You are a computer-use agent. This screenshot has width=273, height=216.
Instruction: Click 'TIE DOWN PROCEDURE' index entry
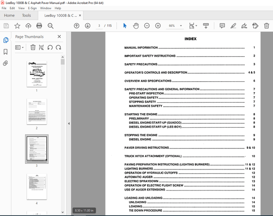pos(146,211)
